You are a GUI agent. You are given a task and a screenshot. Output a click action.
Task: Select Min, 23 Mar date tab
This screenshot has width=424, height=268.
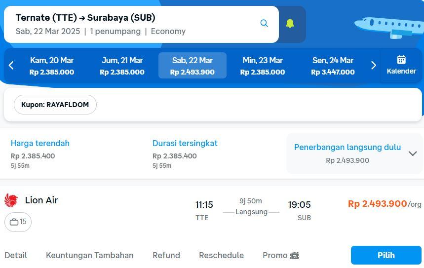(x=263, y=66)
